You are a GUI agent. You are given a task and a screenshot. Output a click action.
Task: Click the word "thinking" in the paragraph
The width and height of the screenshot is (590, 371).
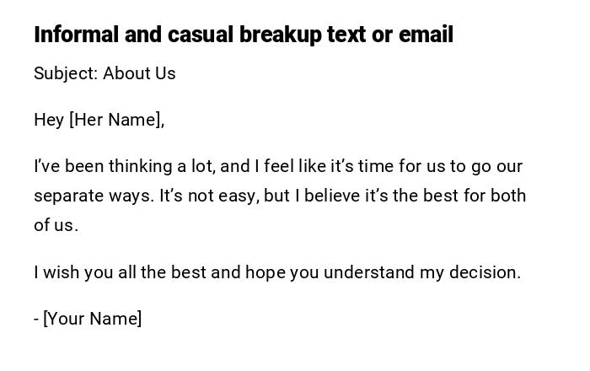tap(140, 166)
